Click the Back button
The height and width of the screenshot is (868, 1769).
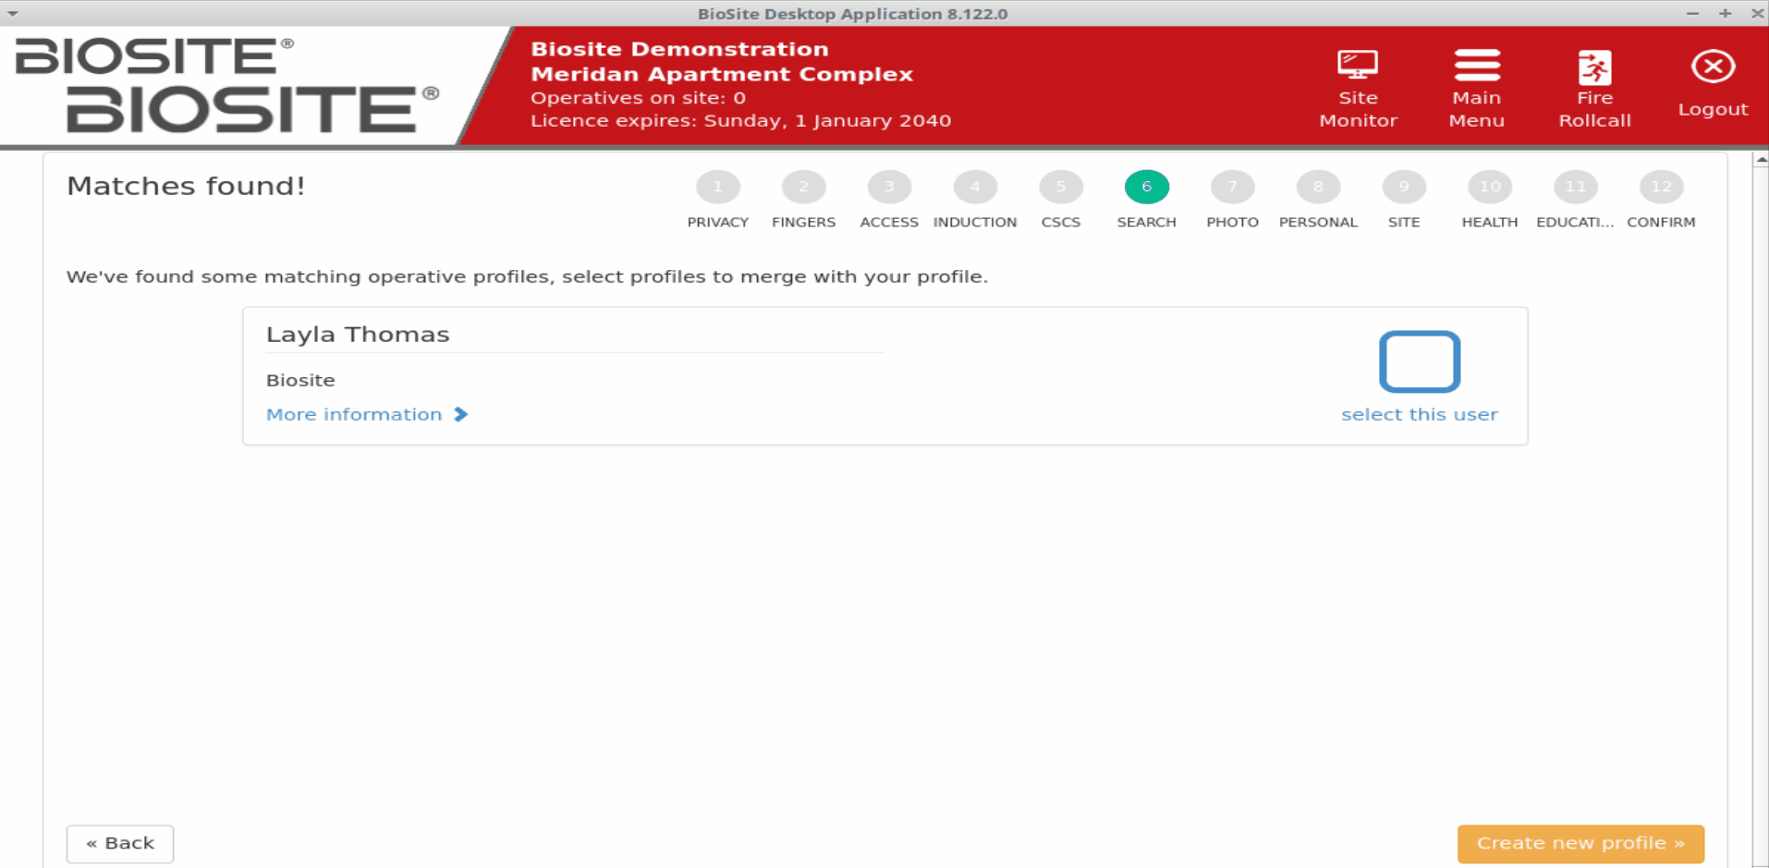click(x=120, y=843)
